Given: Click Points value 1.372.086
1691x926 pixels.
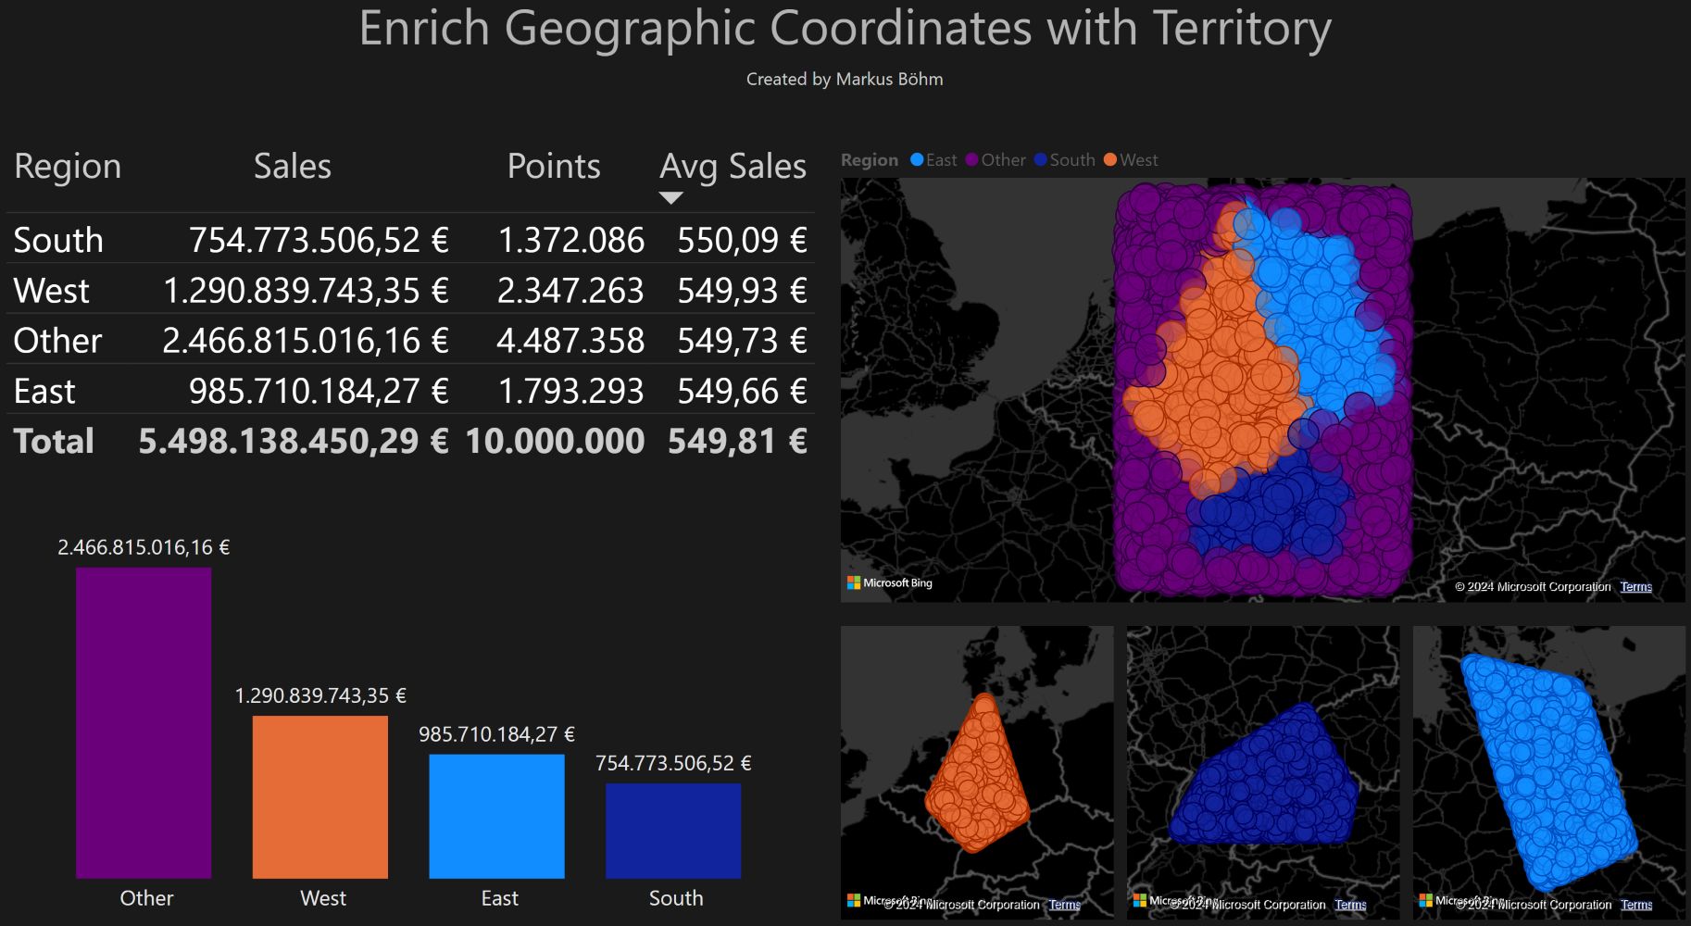Looking at the screenshot, I should coord(571,240).
